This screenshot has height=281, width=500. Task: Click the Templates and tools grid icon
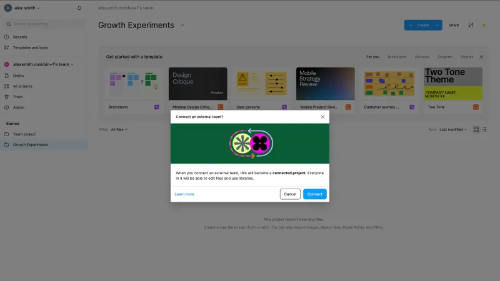tap(7, 47)
